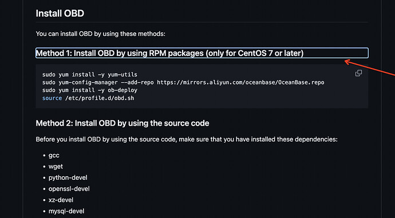Click the mysql-devel list item
Viewport: 395px width, 218px height.
[x=66, y=211]
